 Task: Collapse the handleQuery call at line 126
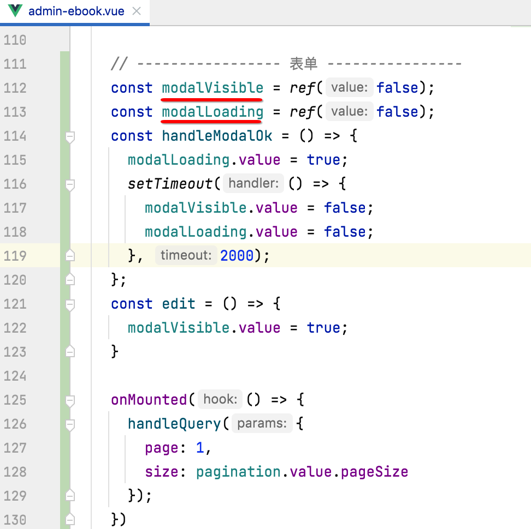[70, 425]
